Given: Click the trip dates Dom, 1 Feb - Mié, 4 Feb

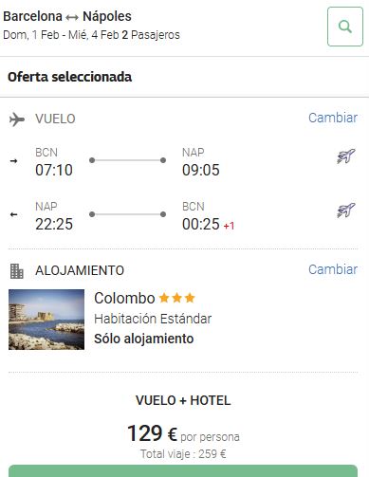Looking at the screenshot, I should (61, 35).
